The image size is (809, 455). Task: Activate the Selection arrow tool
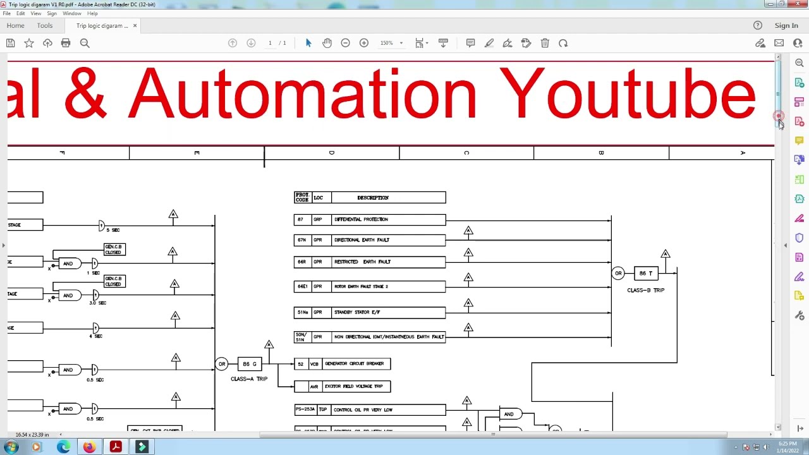click(x=308, y=43)
